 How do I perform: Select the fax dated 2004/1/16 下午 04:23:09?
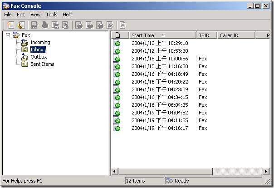[160, 89]
